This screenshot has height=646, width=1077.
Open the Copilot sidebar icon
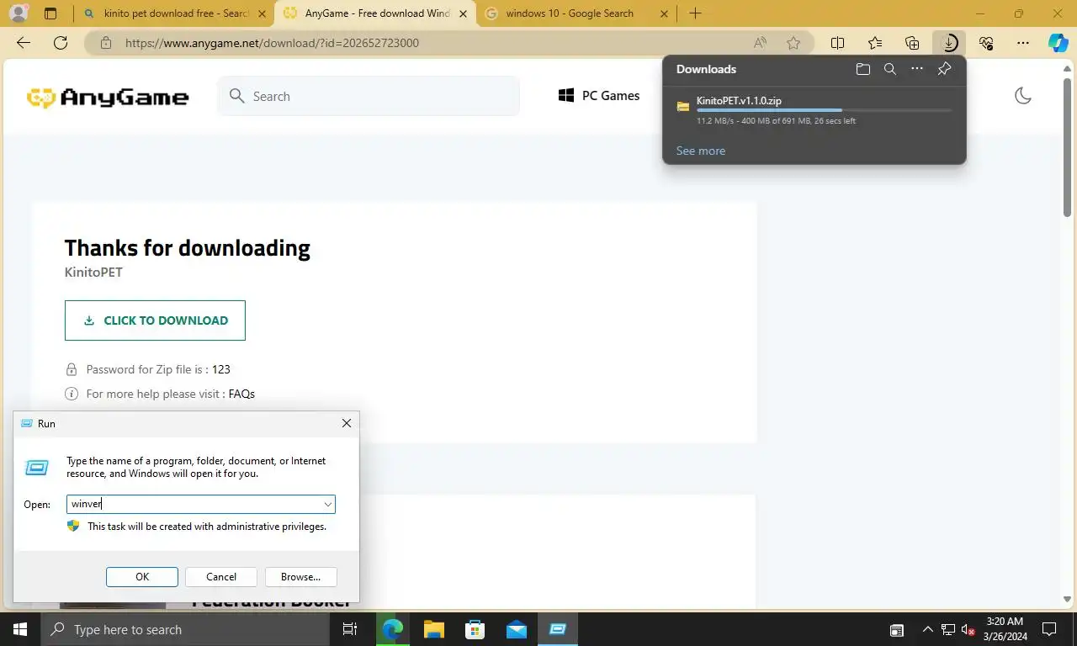[x=1058, y=43]
